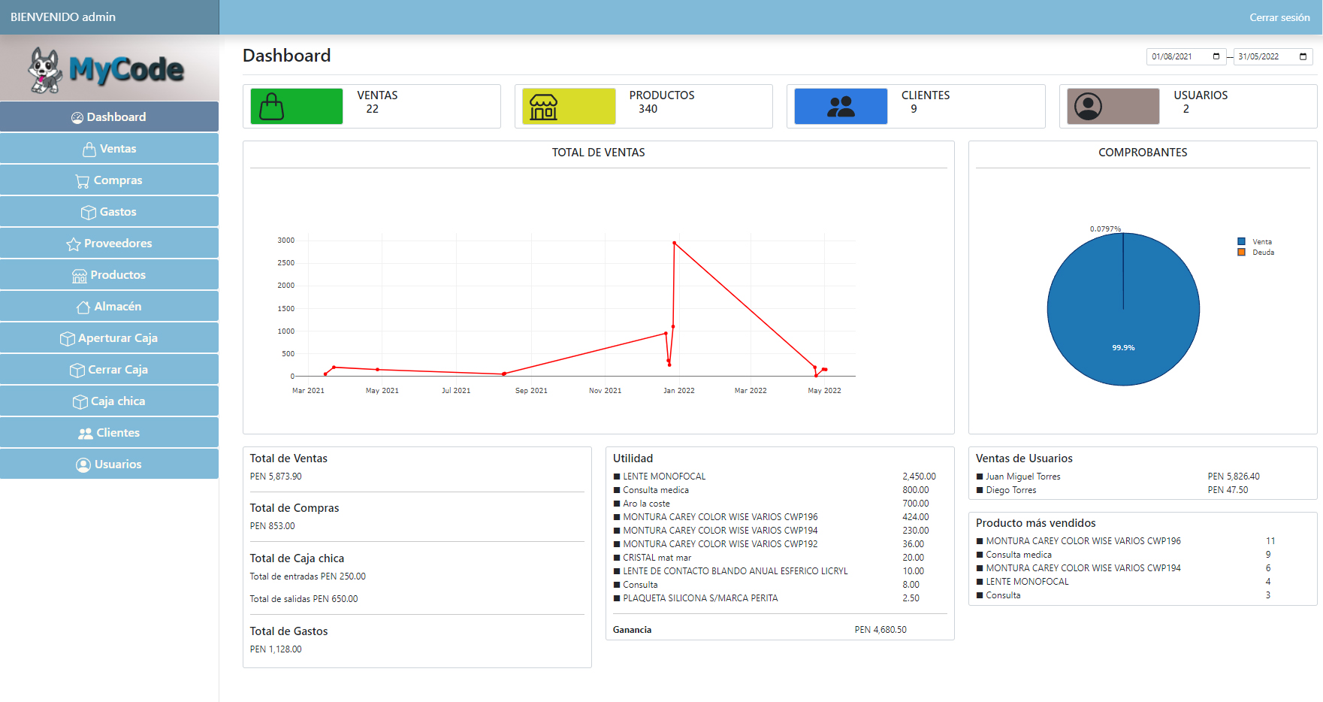Viewport: 1323px width, 702px height.
Task: Click the yellow store Productos icon
Action: click(x=568, y=107)
